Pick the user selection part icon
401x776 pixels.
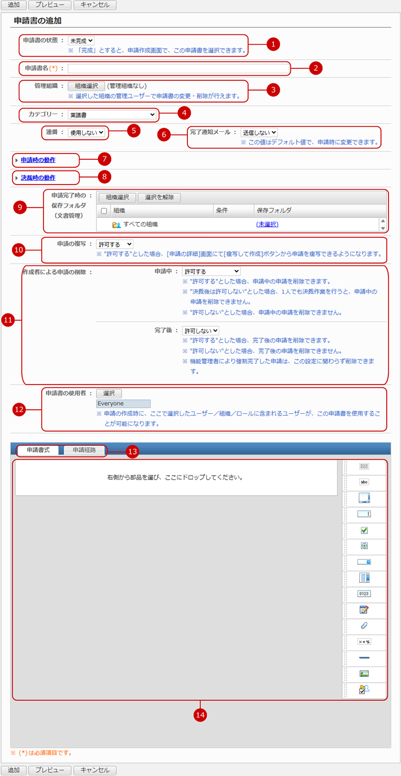pos(364,689)
